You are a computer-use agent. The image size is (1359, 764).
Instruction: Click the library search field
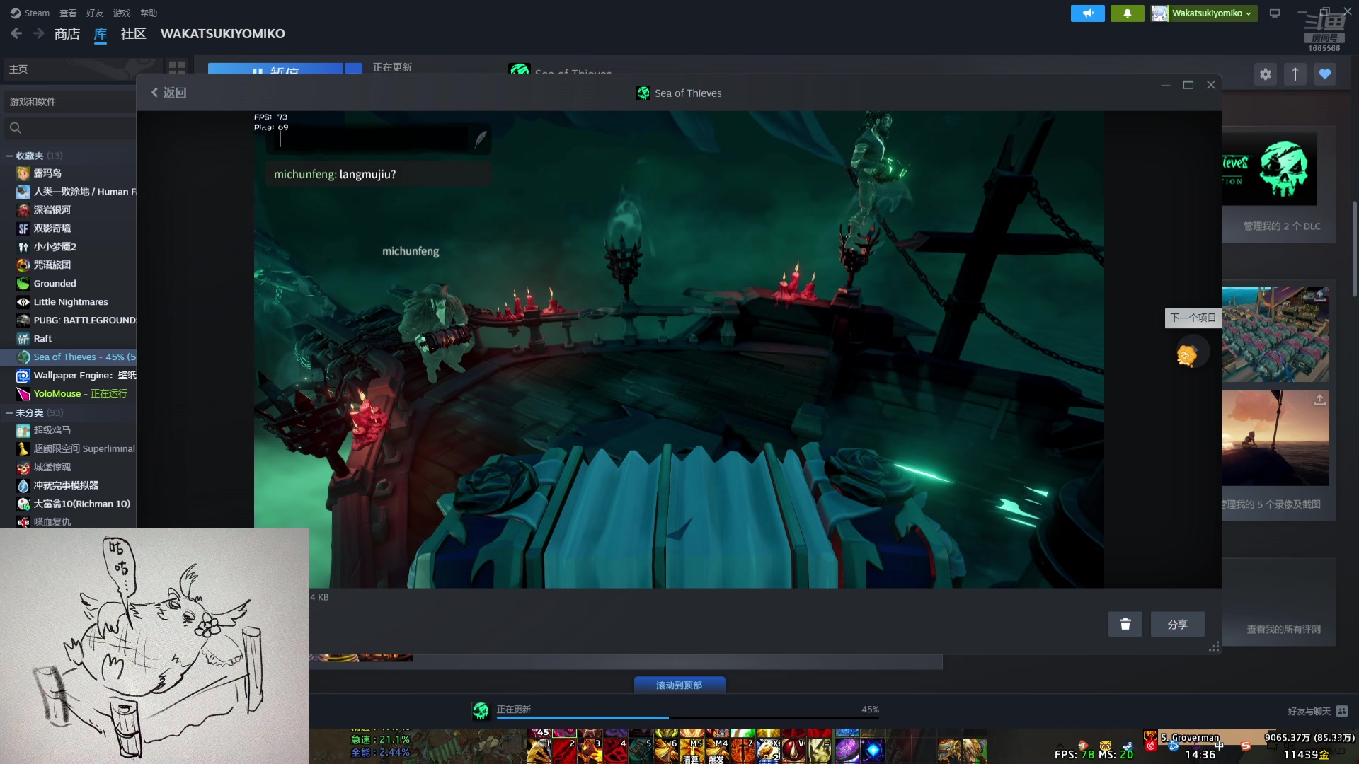click(69, 128)
